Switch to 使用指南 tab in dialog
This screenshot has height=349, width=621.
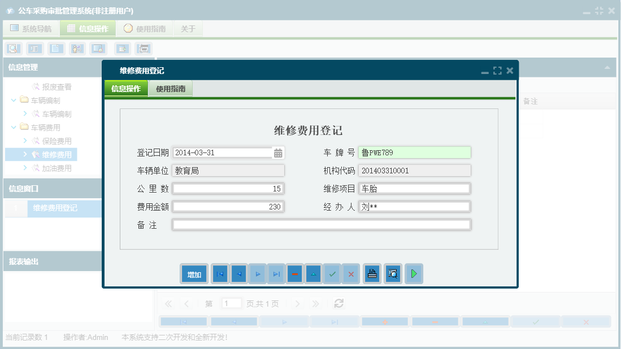[x=171, y=89]
